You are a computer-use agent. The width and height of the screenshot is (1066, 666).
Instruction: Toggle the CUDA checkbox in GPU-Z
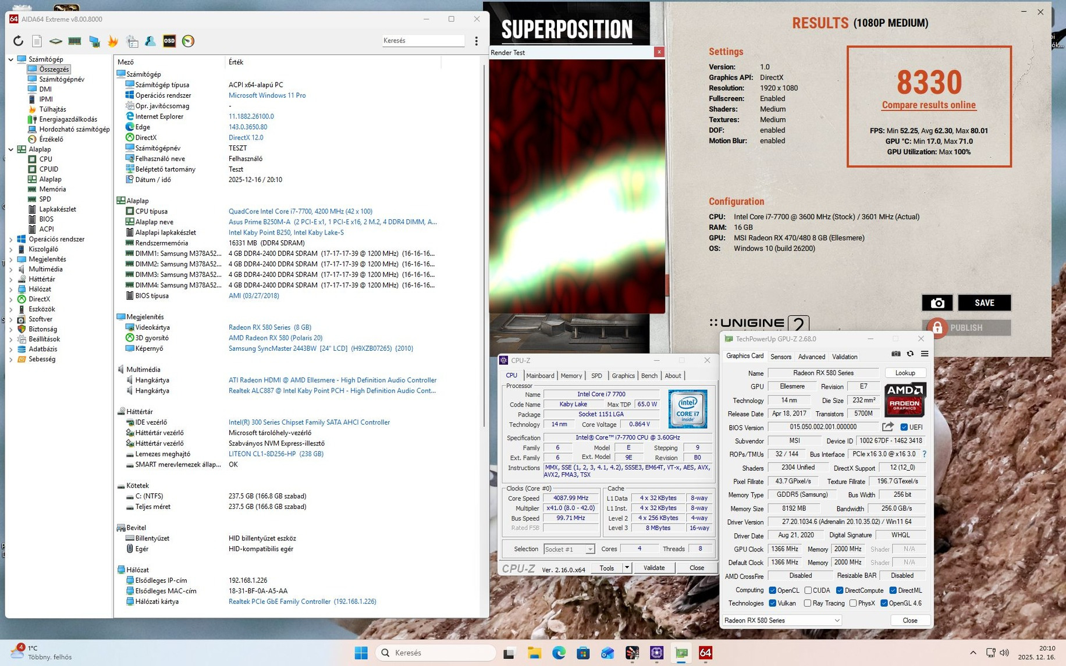click(x=808, y=590)
